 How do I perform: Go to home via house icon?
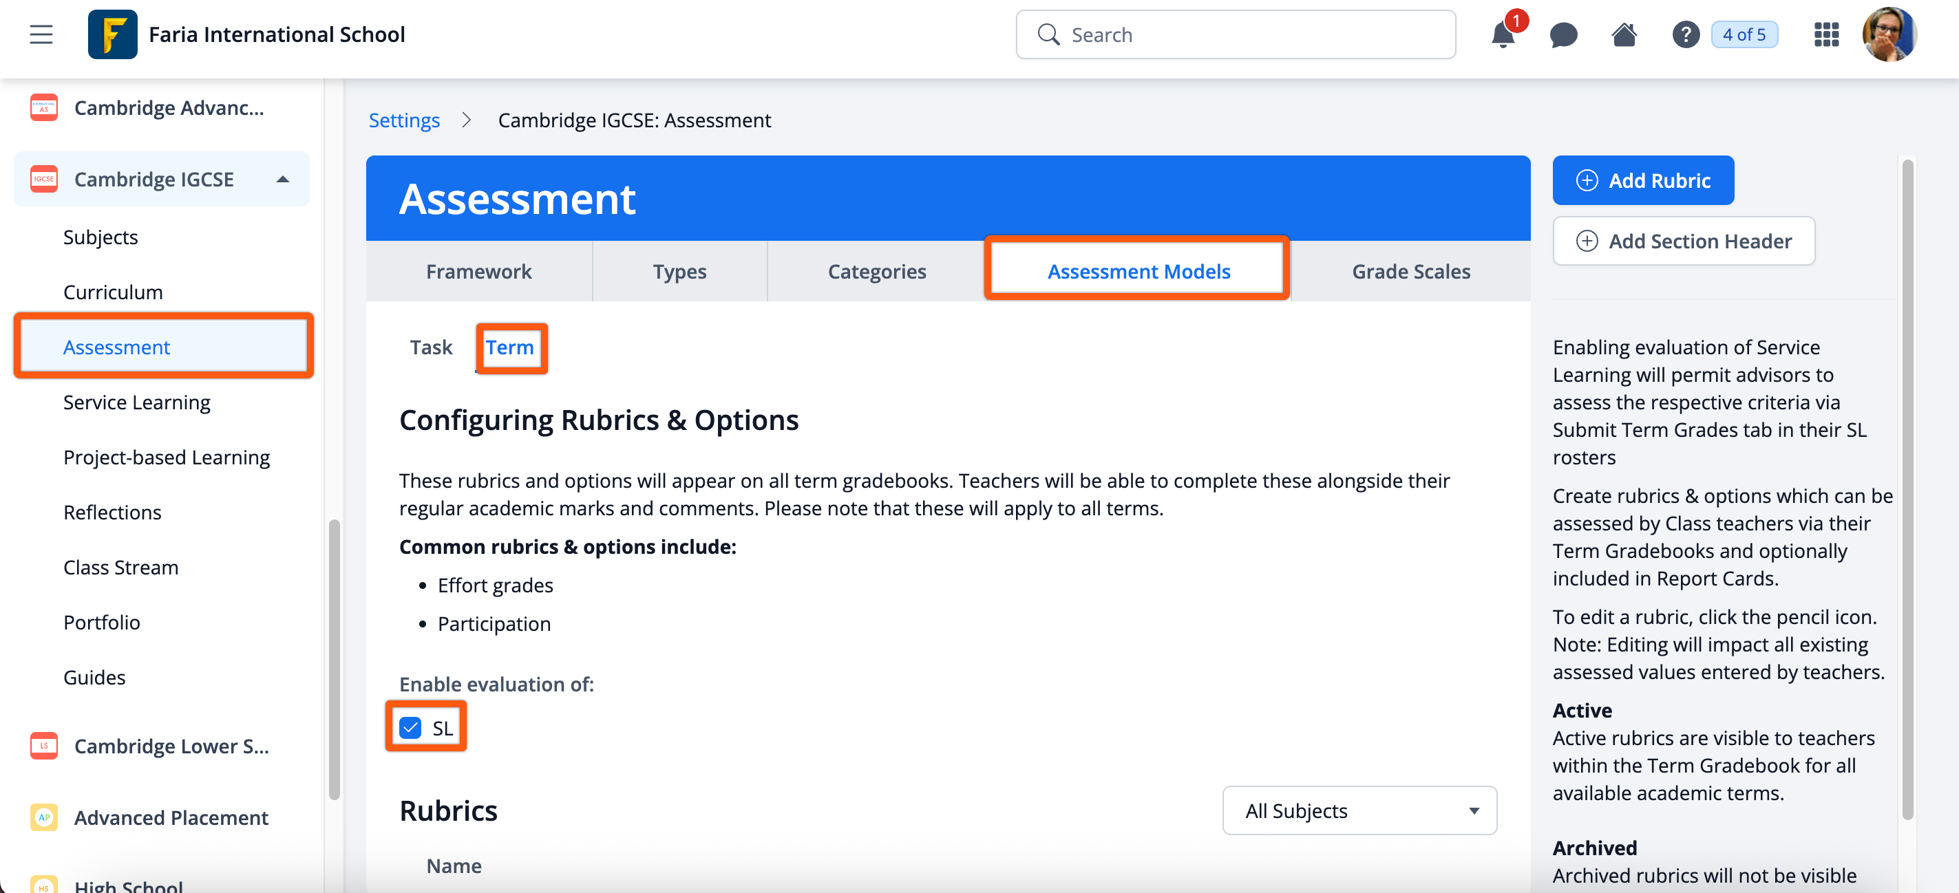click(x=1624, y=35)
